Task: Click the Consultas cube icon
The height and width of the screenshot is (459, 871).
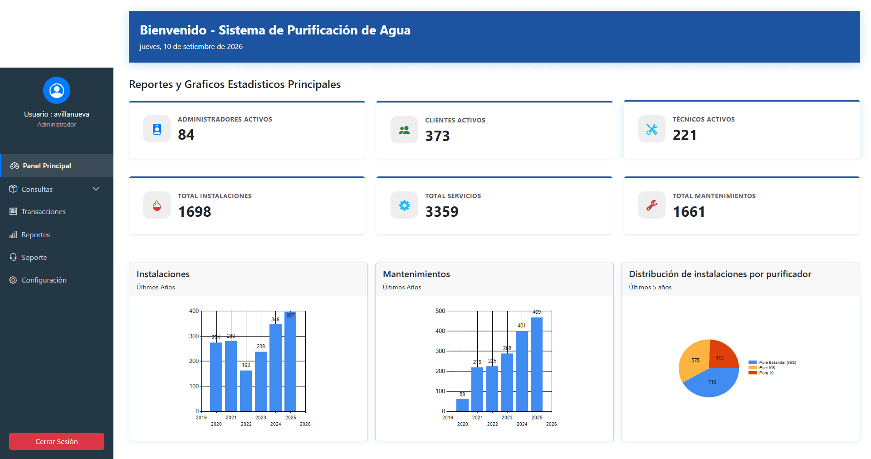Action: click(x=13, y=189)
